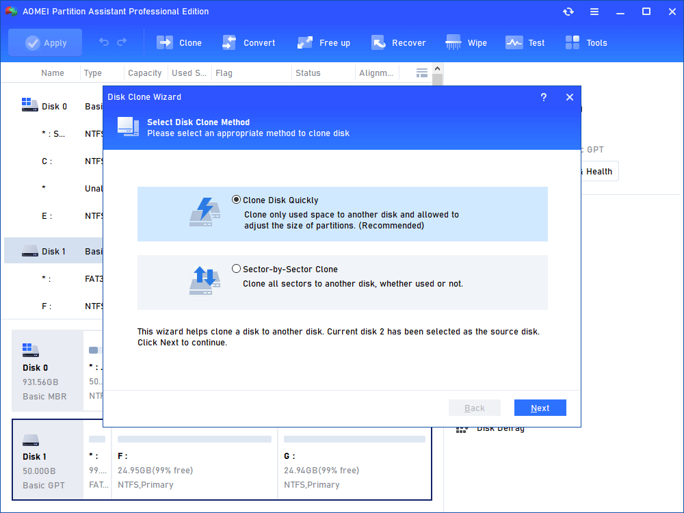
Task: Click the Alignm... column header
Action: pos(376,73)
